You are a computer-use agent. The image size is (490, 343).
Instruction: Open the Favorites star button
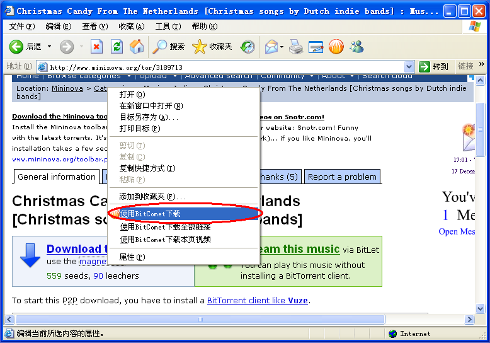[x=212, y=47]
